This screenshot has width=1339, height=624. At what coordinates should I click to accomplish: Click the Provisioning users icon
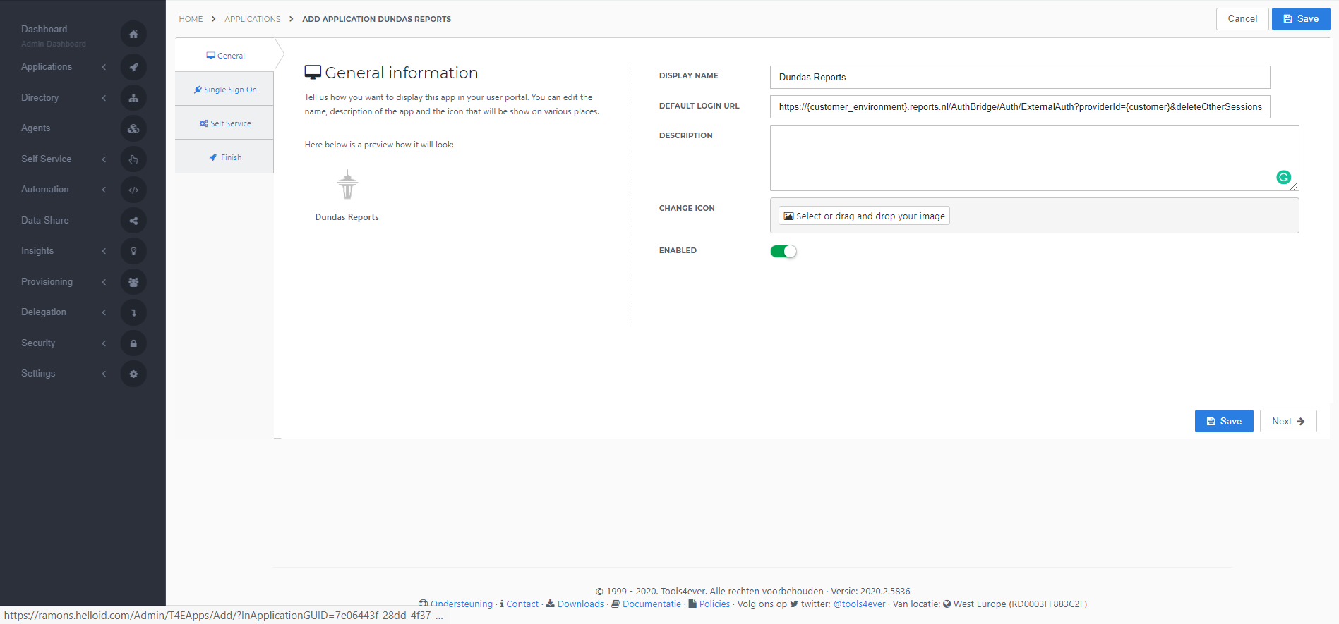133,282
